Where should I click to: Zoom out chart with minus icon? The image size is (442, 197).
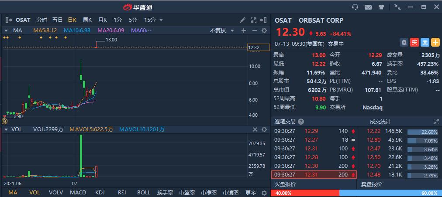254,31
